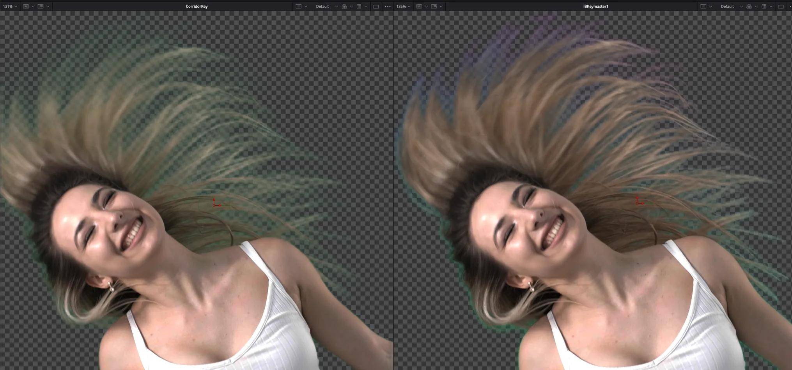Expand region of interest options in IBKeymaster1 viewer
Image resolution: width=792 pixels, height=370 pixels.
click(710, 6)
